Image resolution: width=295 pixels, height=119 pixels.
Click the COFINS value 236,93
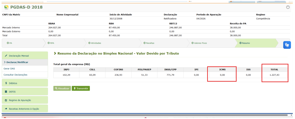pyautogui.click(x=118, y=75)
